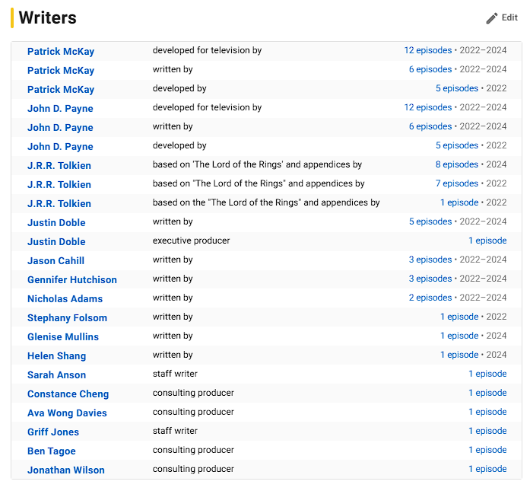This screenshot has width=530, height=494.
Task: Visit Constance Cheng's page
Action: [x=68, y=394]
